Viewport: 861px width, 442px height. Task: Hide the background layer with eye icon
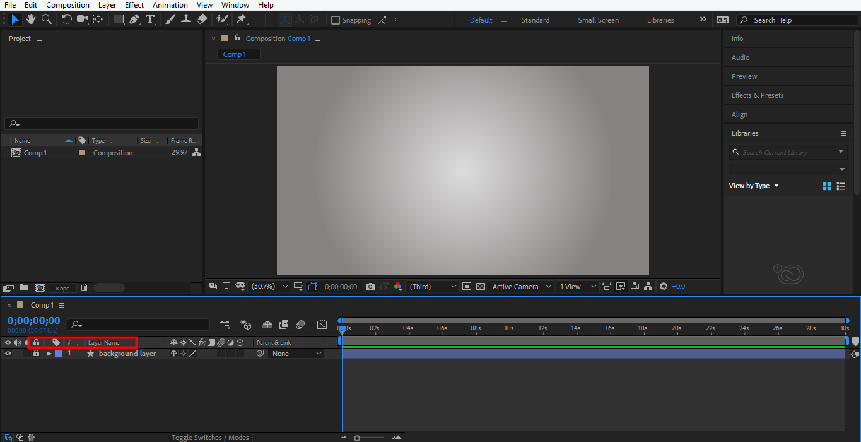(8, 354)
